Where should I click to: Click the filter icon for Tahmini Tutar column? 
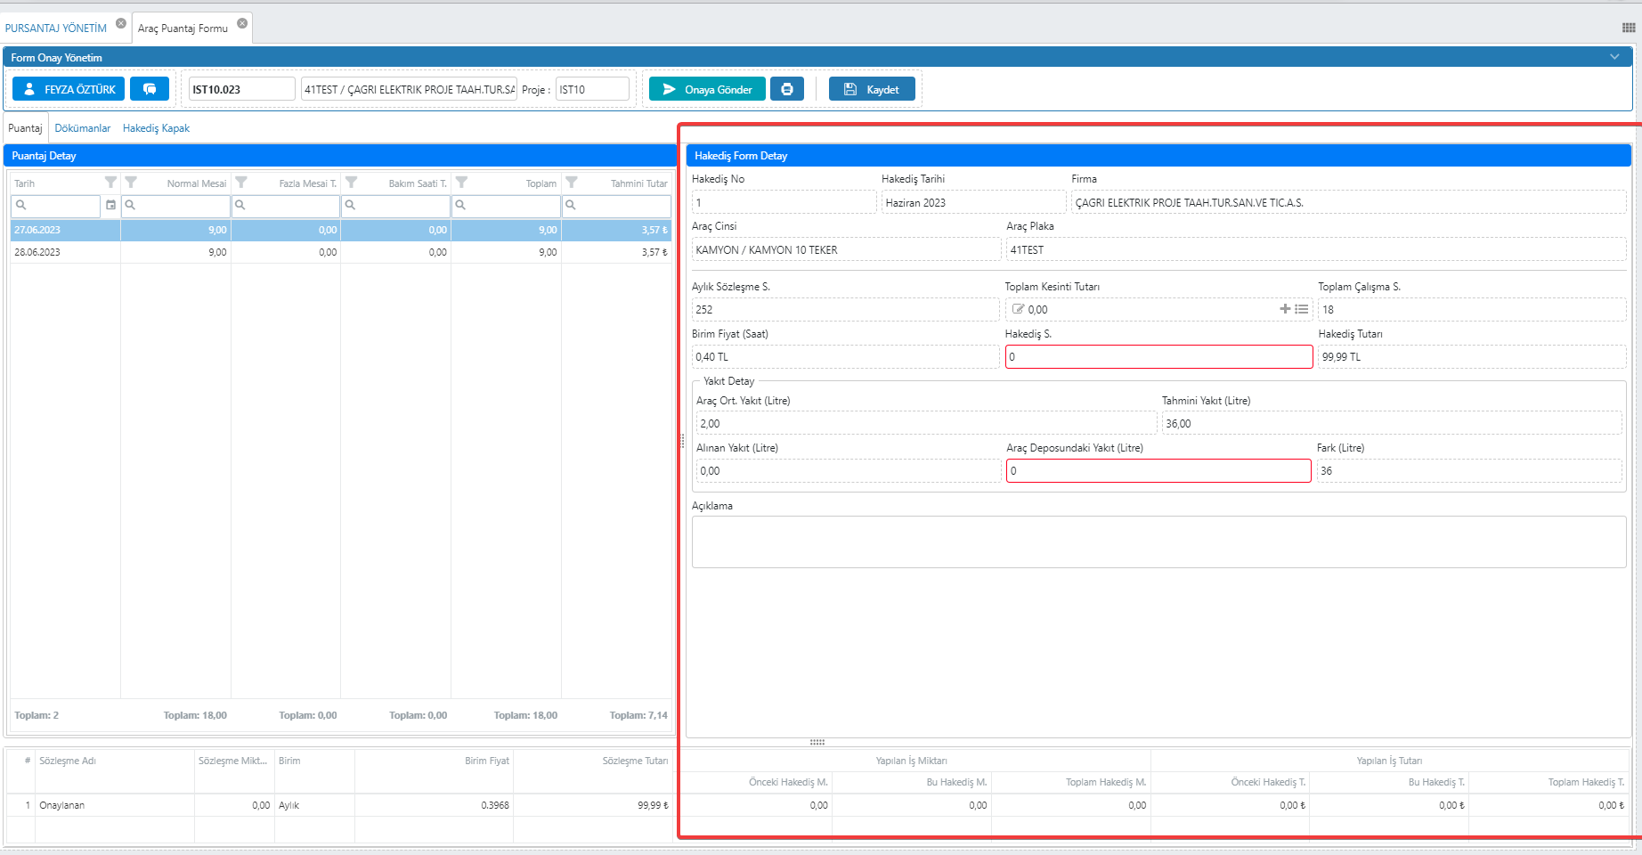click(572, 183)
